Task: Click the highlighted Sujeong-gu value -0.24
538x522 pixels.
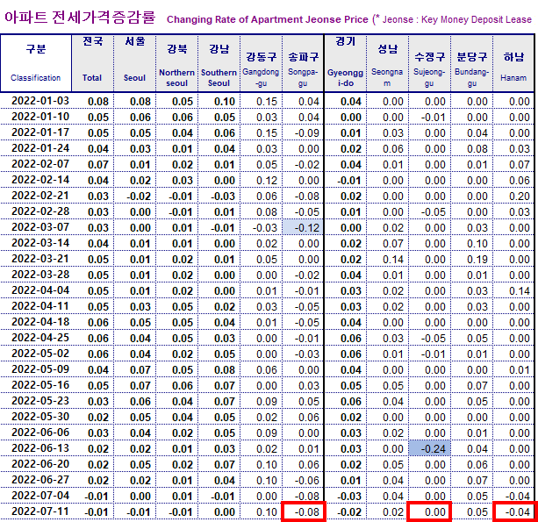Action: [x=429, y=448]
